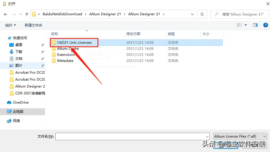Select BaiduNetdiskDownload in address path
The width and height of the screenshot is (270, 152).
[x=62, y=14]
